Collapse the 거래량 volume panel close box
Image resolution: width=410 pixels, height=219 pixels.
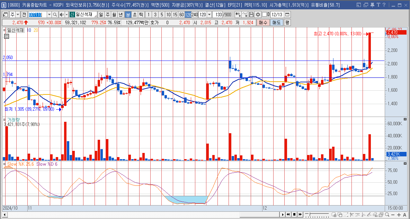click(x=405, y=119)
